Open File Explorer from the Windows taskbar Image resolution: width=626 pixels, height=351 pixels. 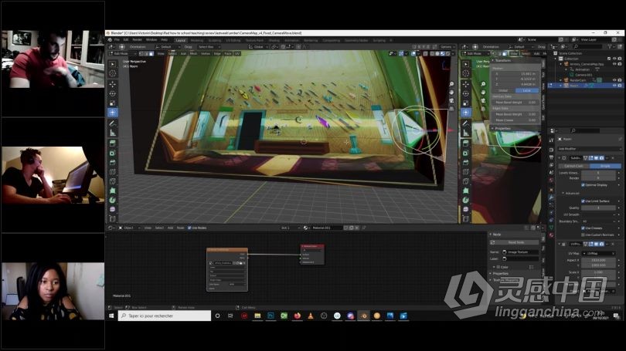[257, 316]
